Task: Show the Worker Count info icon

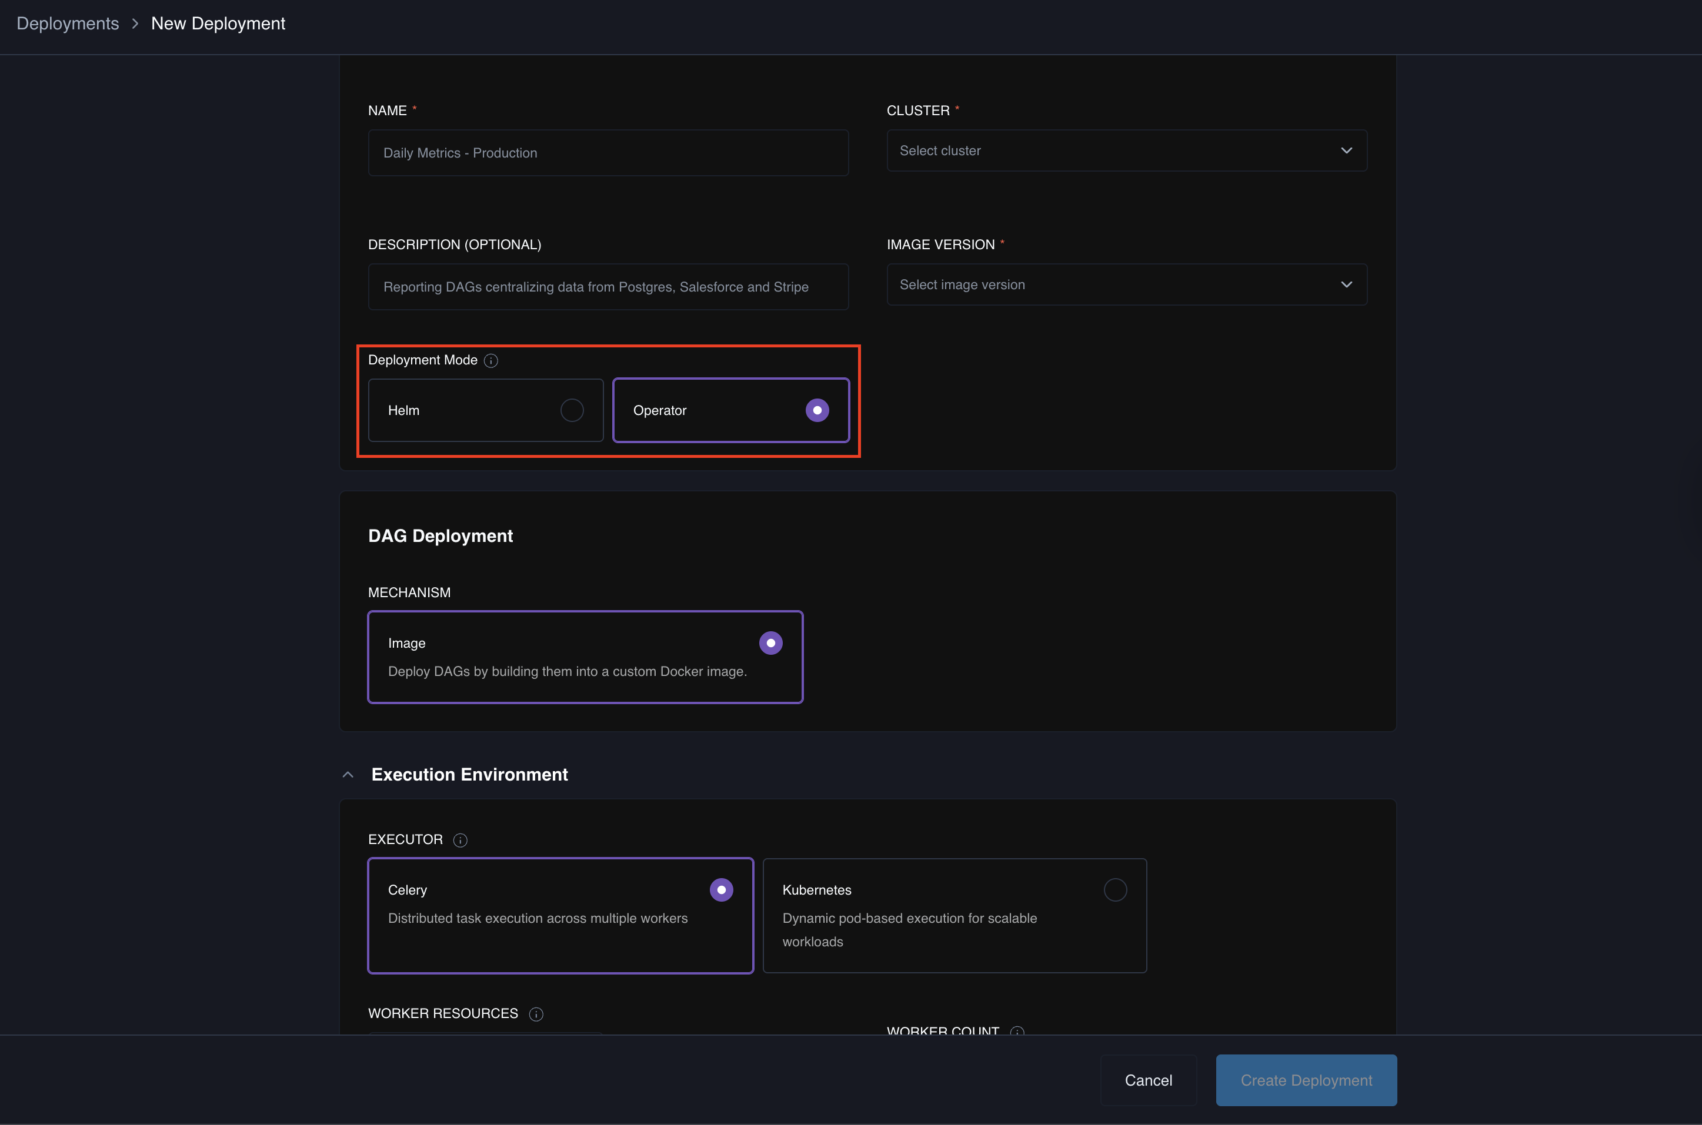Action: tap(1017, 1031)
